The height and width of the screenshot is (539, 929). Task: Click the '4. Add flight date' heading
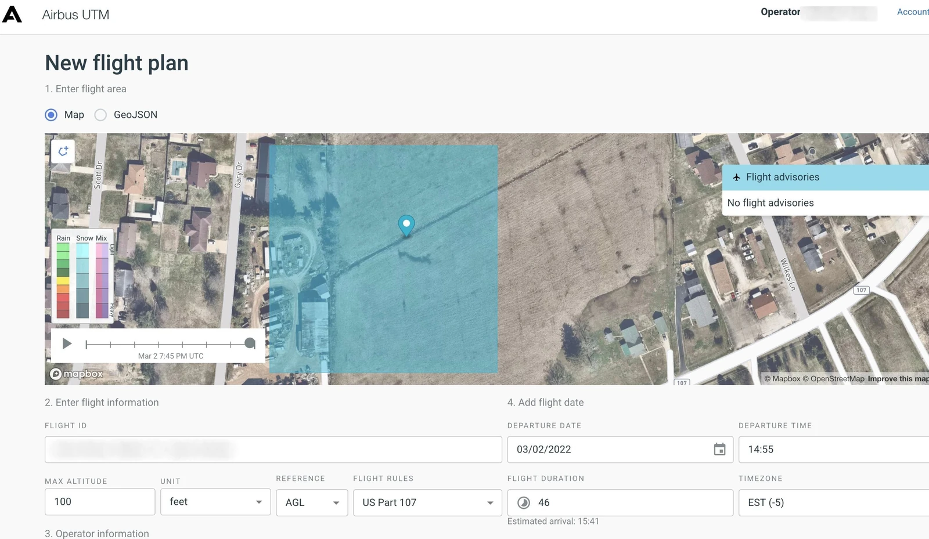tap(546, 403)
